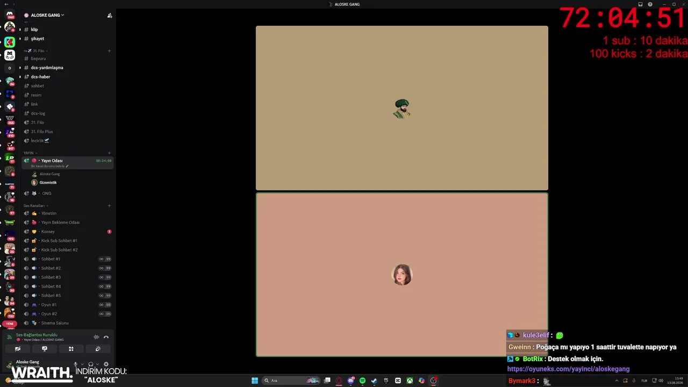Join the 31. Filo voice channel

(x=67, y=123)
